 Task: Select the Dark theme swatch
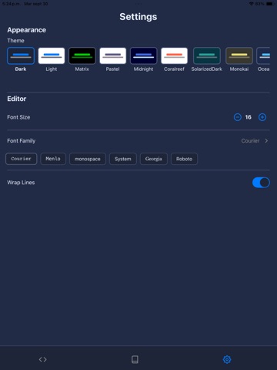tap(21, 55)
